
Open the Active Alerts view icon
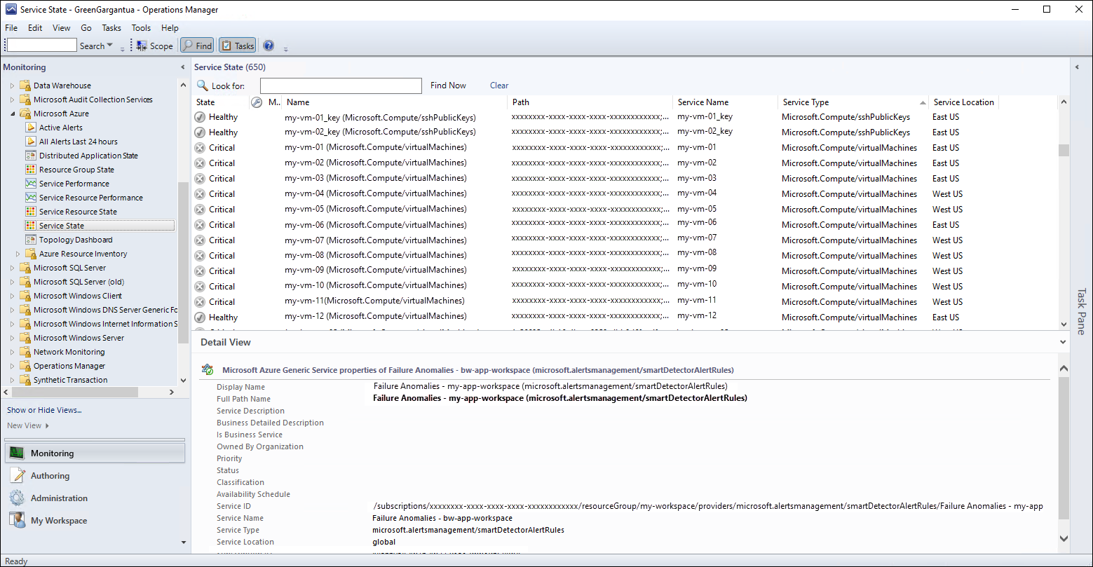tap(31, 128)
